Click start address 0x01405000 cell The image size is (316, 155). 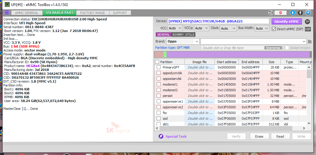click(x=227, y=84)
